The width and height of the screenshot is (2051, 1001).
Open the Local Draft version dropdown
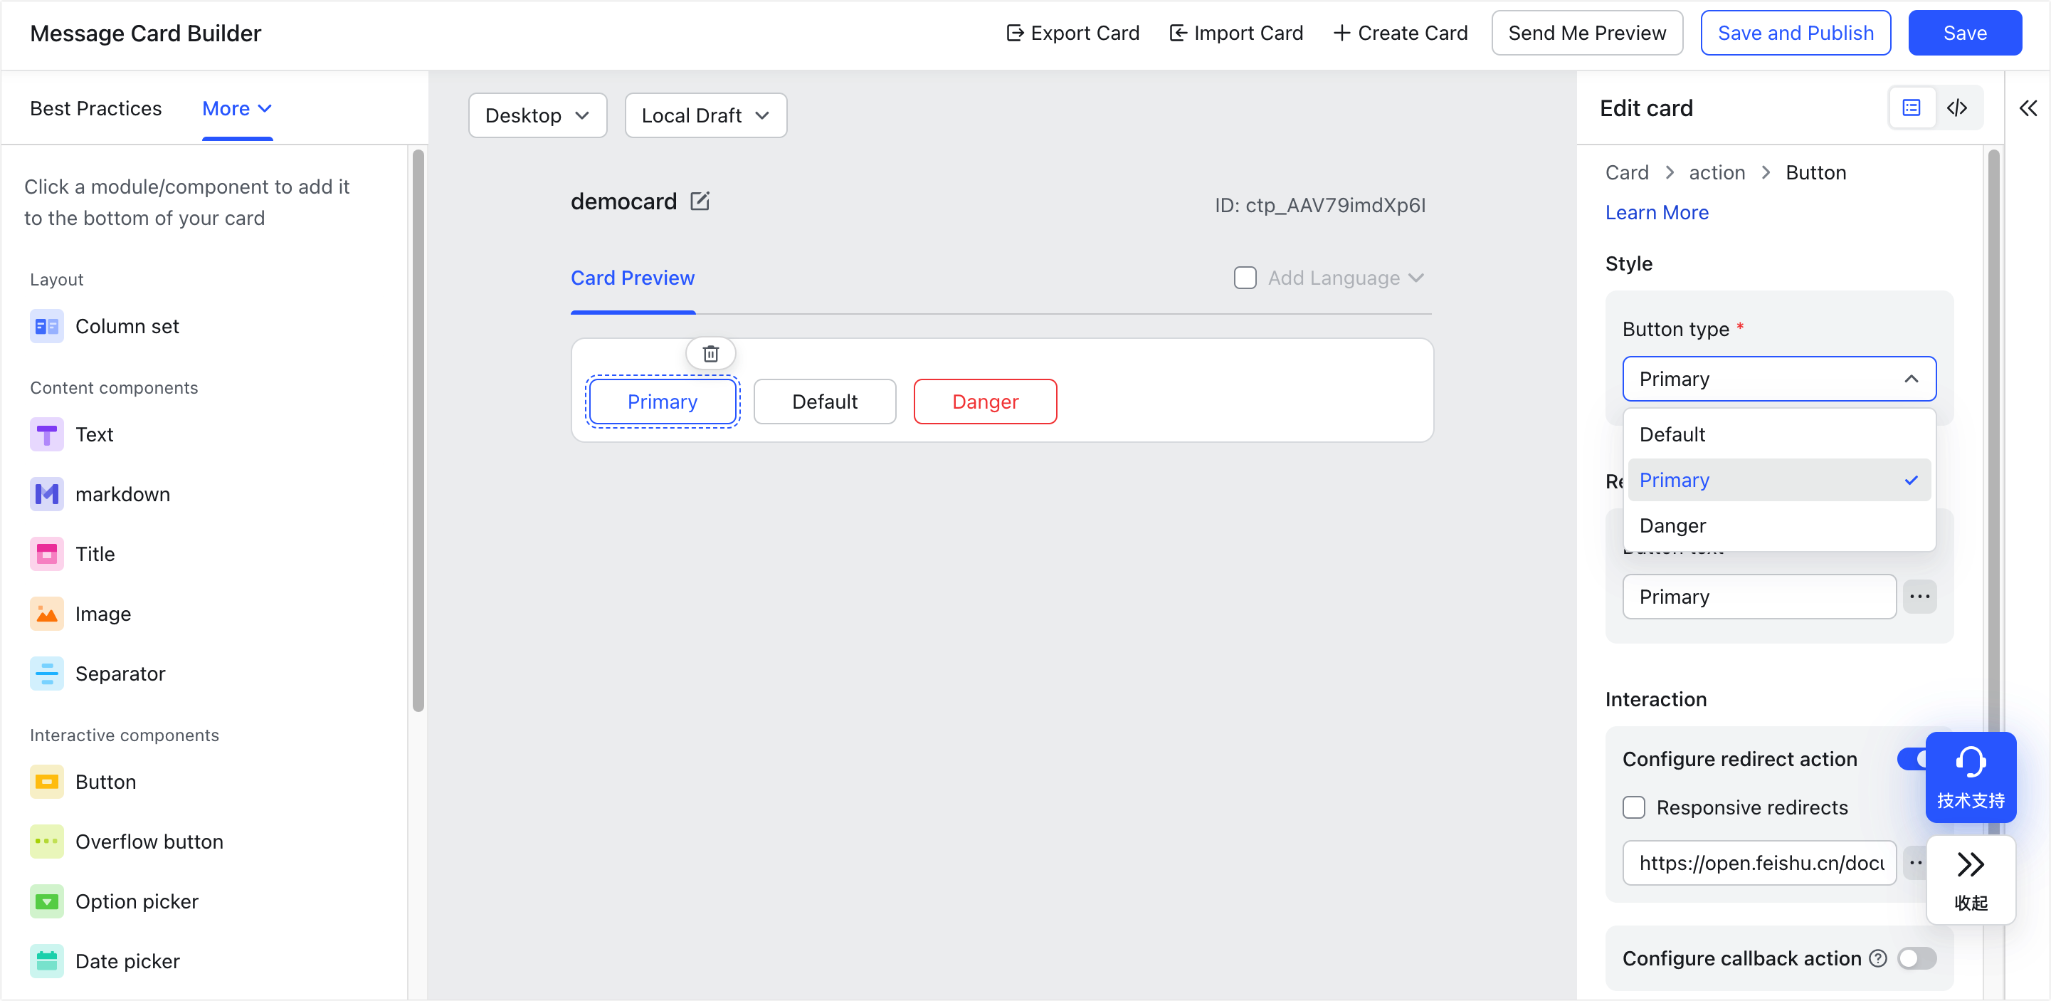[x=705, y=115]
